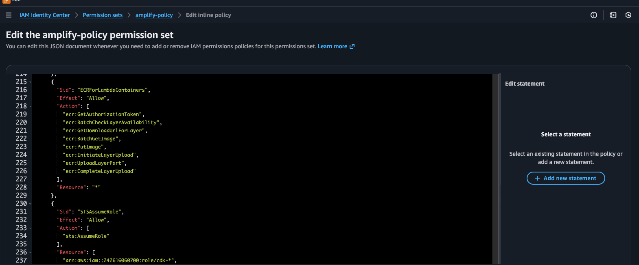
Task: Click "ecr:GetAuthorizationToken" action text
Action: click(x=102, y=114)
